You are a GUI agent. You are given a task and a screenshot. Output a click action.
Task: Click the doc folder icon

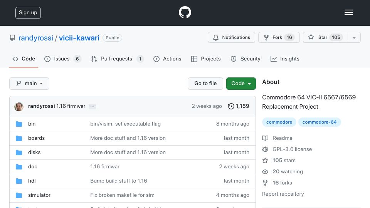[x=19, y=167]
